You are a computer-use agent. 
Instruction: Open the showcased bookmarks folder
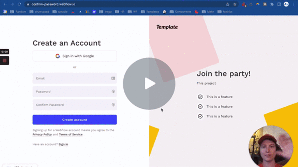pos(39,12)
